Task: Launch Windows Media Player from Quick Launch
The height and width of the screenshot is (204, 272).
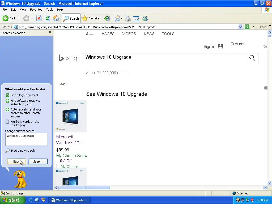Action: click(x=43, y=200)
